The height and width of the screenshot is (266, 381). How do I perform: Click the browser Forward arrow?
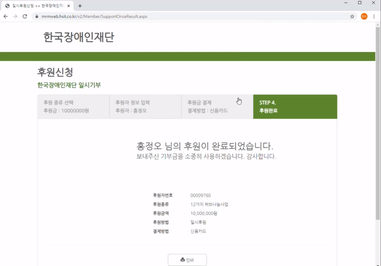[x=15, y=17]
